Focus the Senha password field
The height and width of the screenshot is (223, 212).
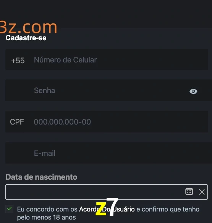click(108, 90)
